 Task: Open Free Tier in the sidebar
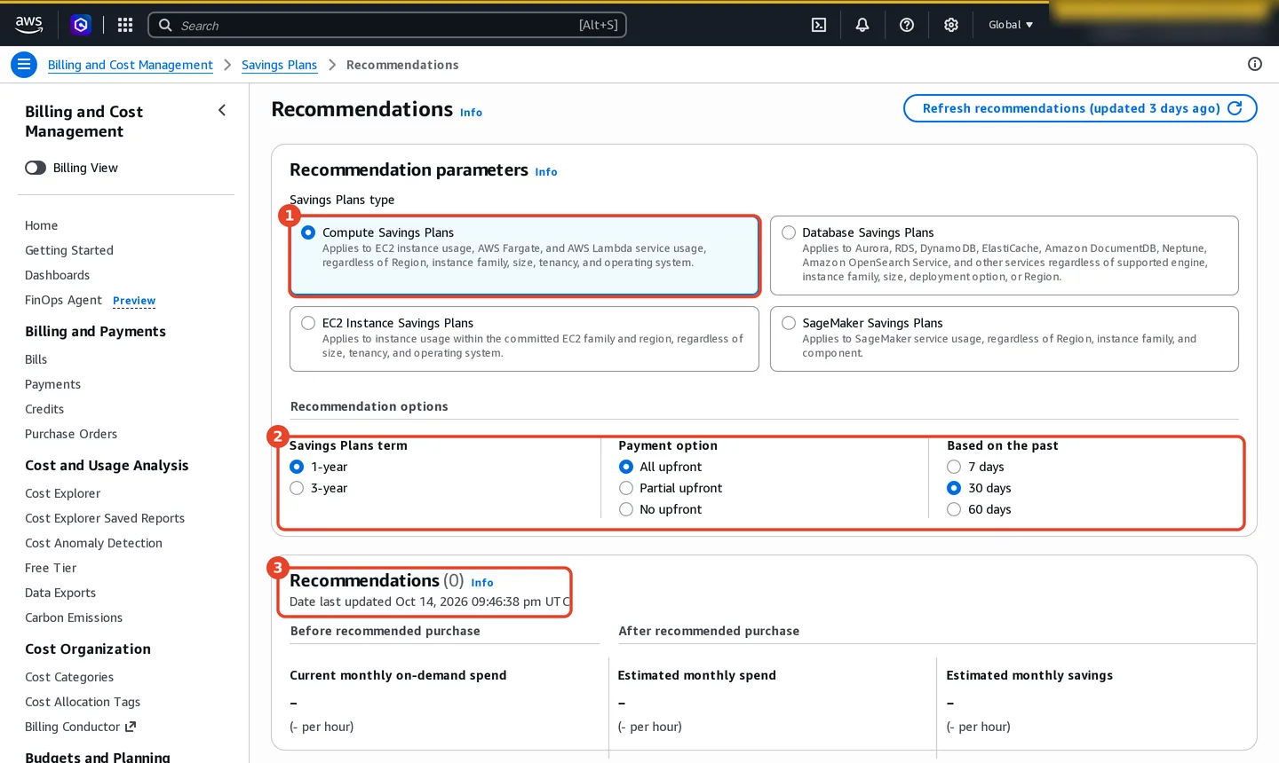(x=51, y=568)
